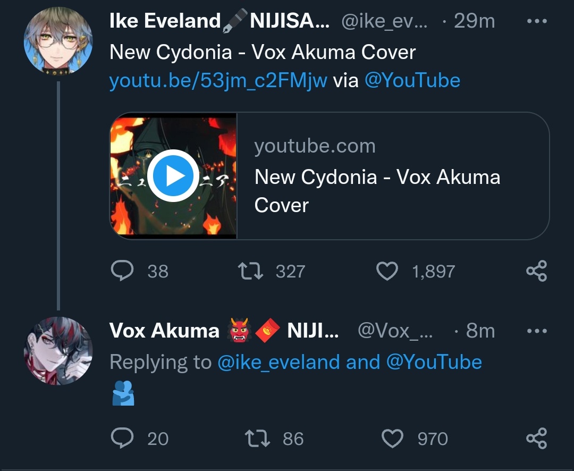Screen dimensions: 574x471
Task: Open more options on Vox Akuma's reply
Action: click(x=536, y=331)
